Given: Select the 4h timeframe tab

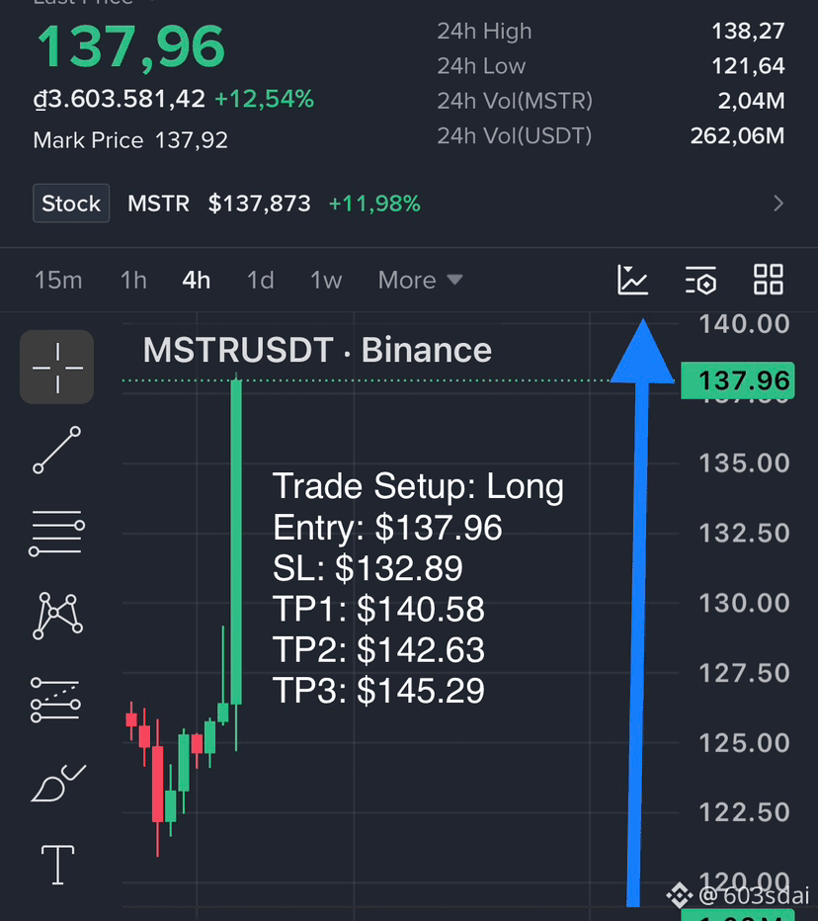Looking at the screenshot, I should (197, 281).
